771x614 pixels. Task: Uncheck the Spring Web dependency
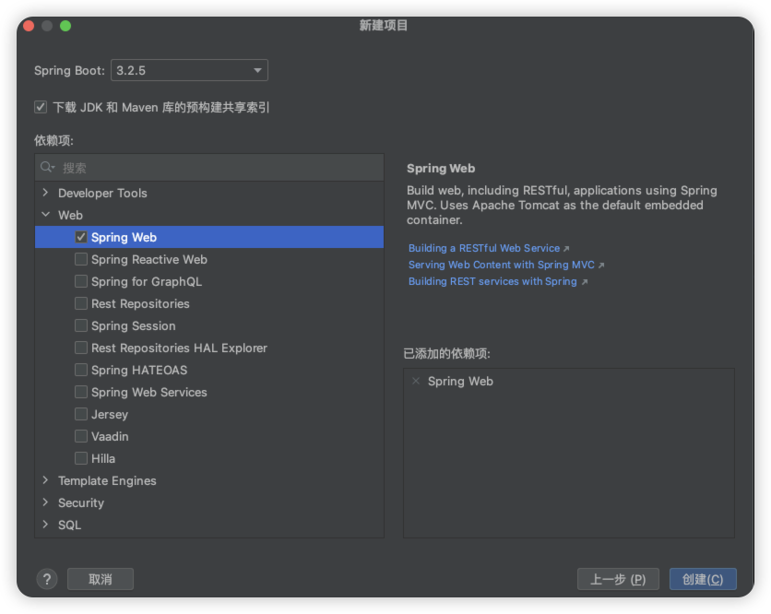point(80,237)
